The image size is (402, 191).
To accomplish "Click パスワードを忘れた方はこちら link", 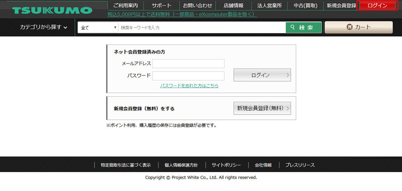I will [x=189, y=86].
